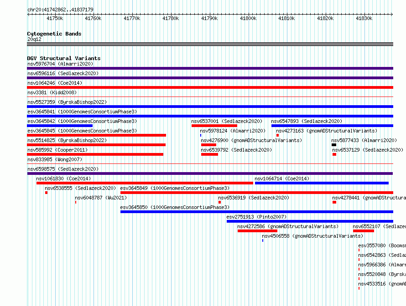The height and width of the screenshot is (306, 406).
Task: Click the nsv5978124 (Almarri2020) label
Action: [233, 131]
